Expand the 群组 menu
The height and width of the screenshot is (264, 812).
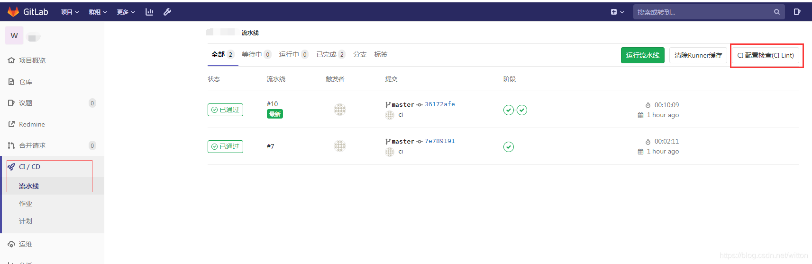(98, 12)
